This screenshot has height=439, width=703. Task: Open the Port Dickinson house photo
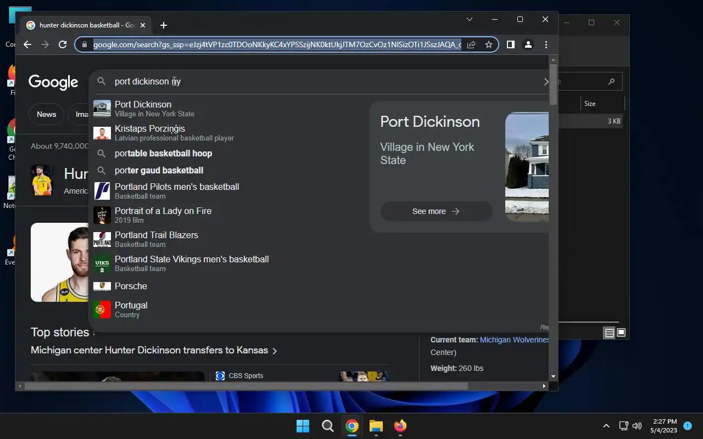tap(527, 167)
